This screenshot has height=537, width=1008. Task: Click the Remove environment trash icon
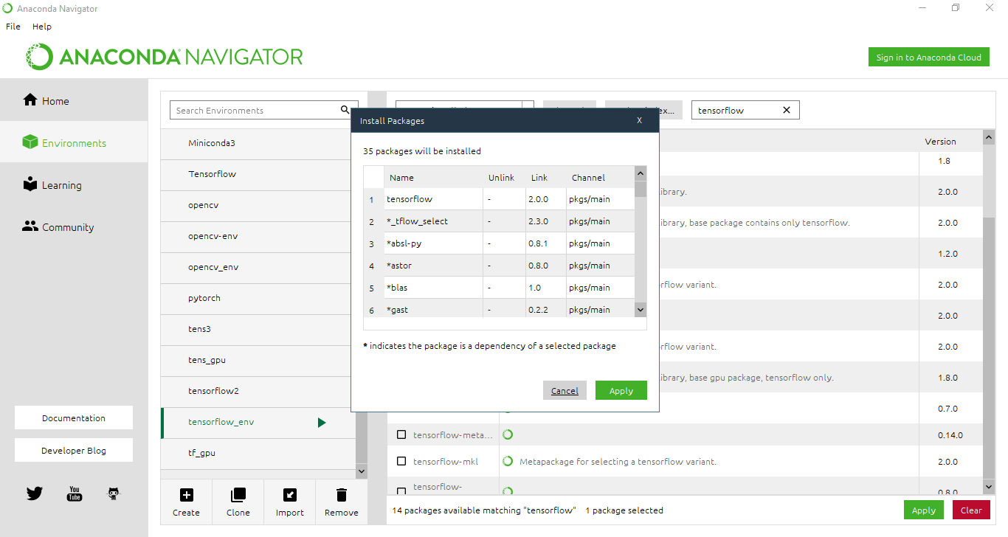coord(341,495)
